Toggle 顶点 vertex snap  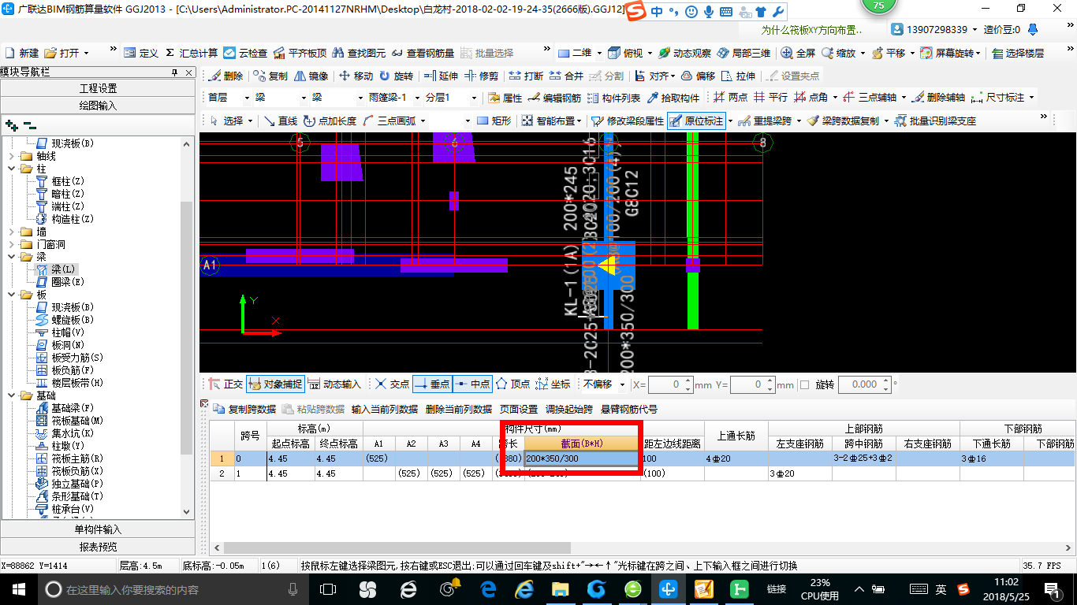(x=513, y=384)
